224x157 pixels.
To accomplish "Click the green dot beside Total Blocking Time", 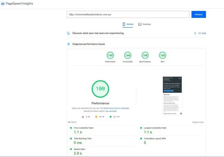I will point(71,138).
